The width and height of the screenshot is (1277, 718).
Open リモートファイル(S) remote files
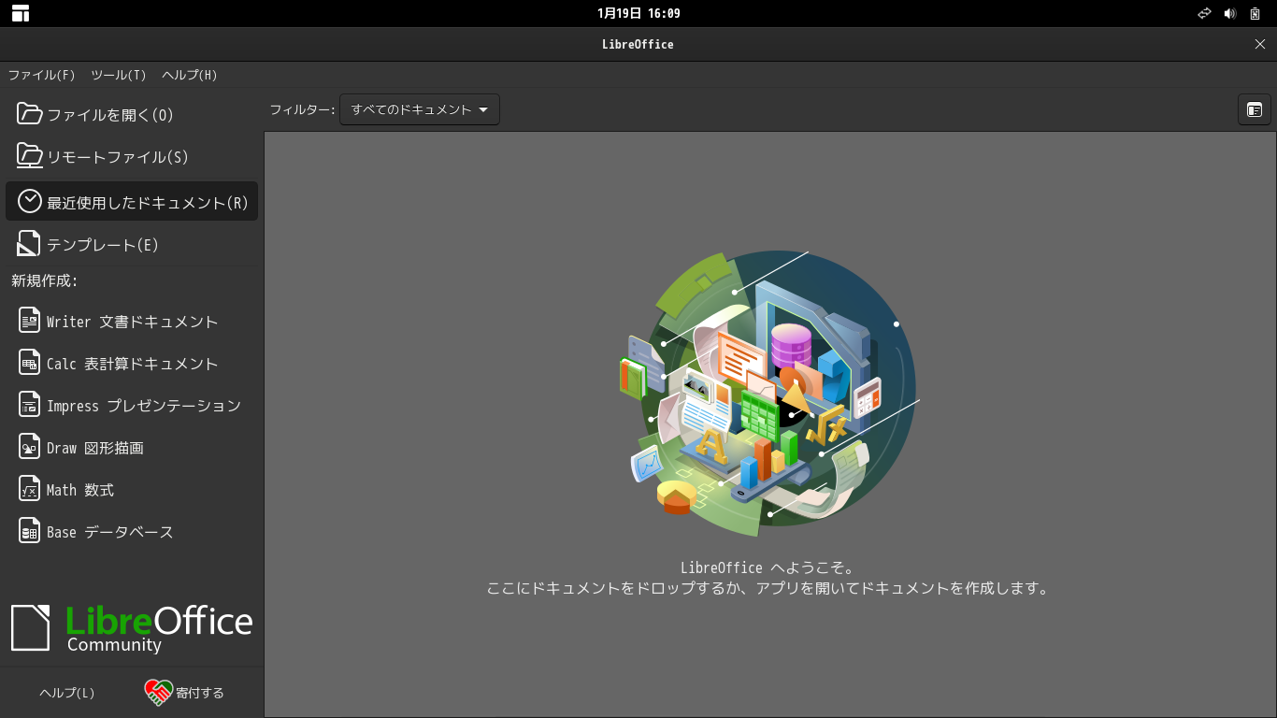tap(132, 157)
